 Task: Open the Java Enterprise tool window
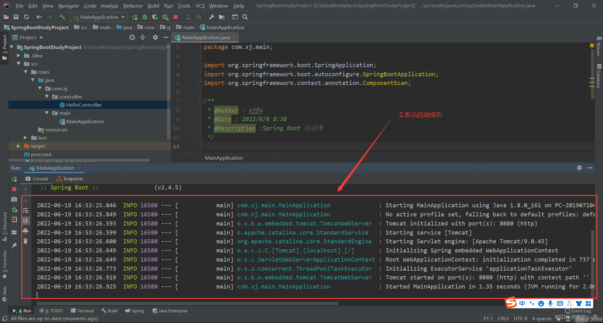tap(170, 311)
